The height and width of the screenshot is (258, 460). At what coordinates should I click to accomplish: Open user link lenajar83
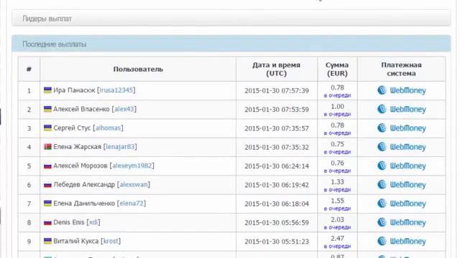pyautogui.click(x=120, y=147)
